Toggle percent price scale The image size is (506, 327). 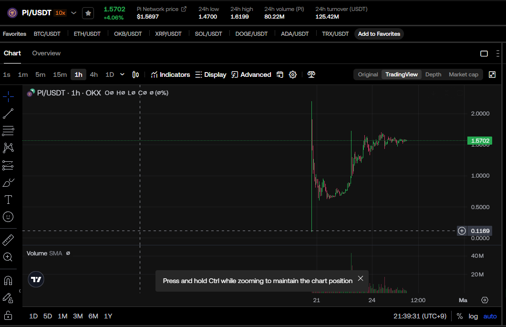460,316
